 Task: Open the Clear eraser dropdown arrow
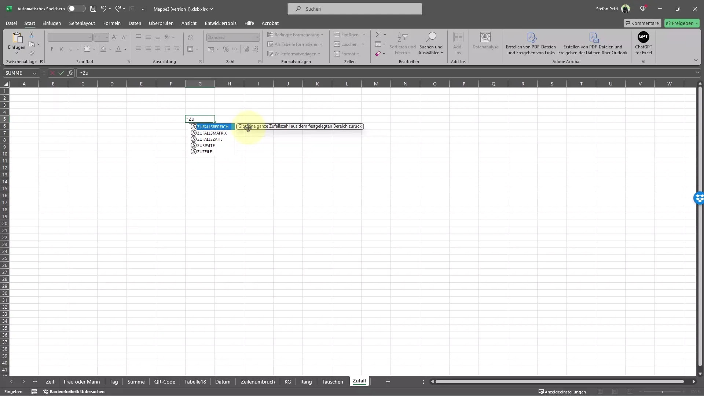point(384,54)
